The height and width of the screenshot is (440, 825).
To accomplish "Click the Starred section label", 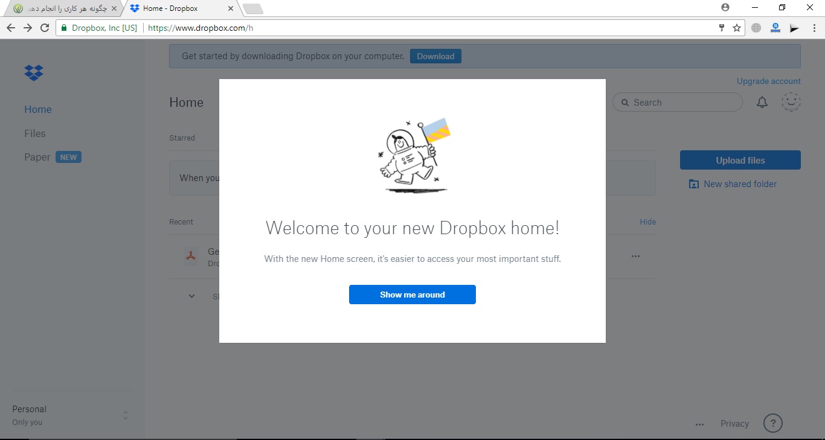I will (182, 138).
